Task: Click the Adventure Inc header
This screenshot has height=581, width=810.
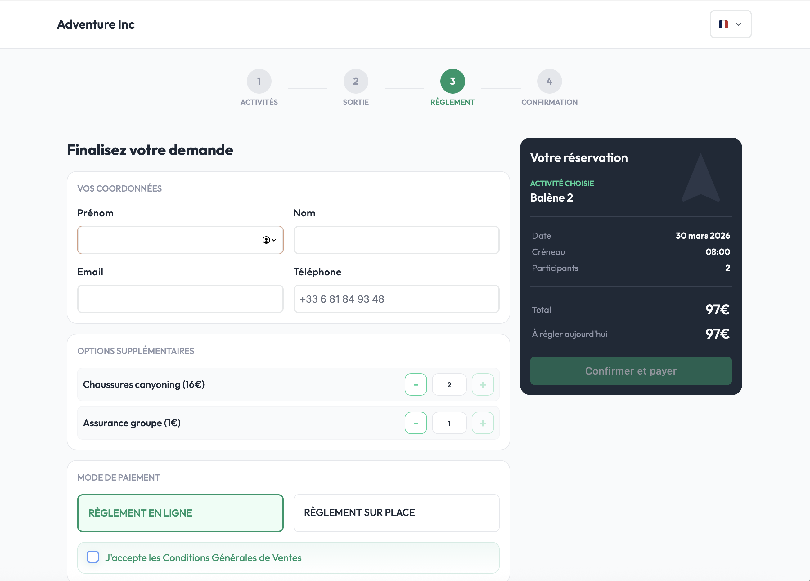Action: coord(95,24)
